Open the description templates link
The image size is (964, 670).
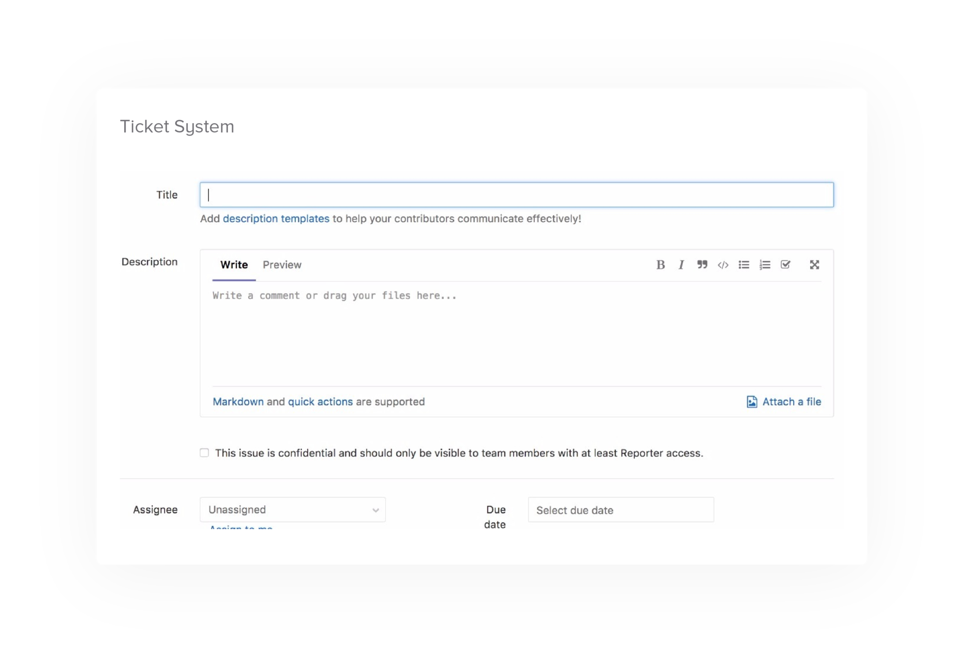(276, 219)
